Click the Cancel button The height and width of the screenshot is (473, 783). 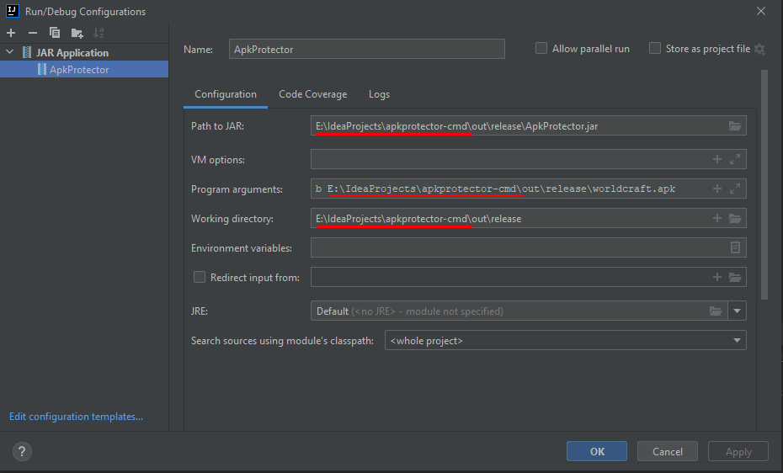667,452
